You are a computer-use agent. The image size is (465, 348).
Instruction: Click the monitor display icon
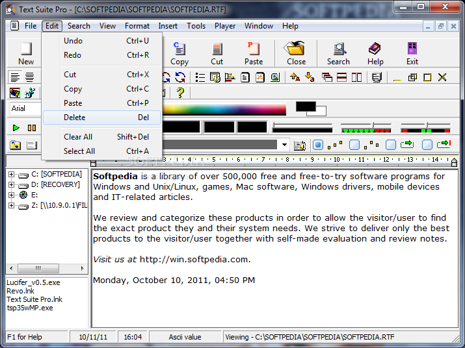point(377,77)
